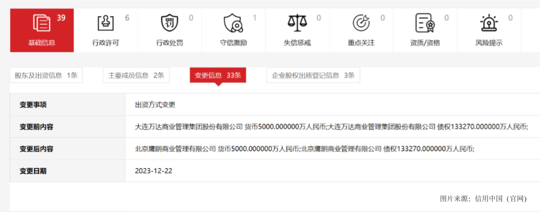Viewport: 540px width, 212px height.
Task: Select 企业股权出质登记信息 3条 sub-tab
Action: click(313, 75)
